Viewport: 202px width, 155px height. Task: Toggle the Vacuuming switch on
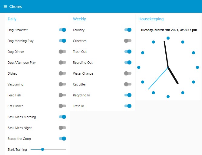point(62,84)
